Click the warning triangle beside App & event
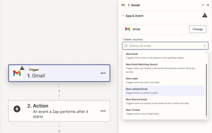The image size is (212, 133). tap(205, 15)
